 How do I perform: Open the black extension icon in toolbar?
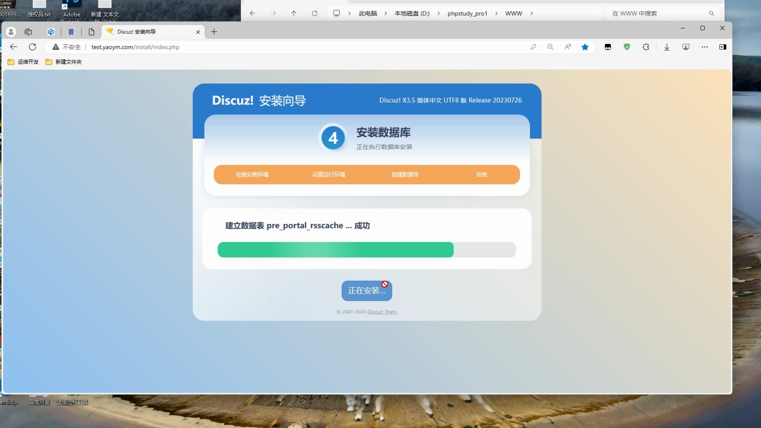pyautogui.click(x=608, y=47)
